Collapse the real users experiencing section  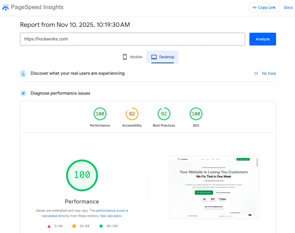coord(78,73)
